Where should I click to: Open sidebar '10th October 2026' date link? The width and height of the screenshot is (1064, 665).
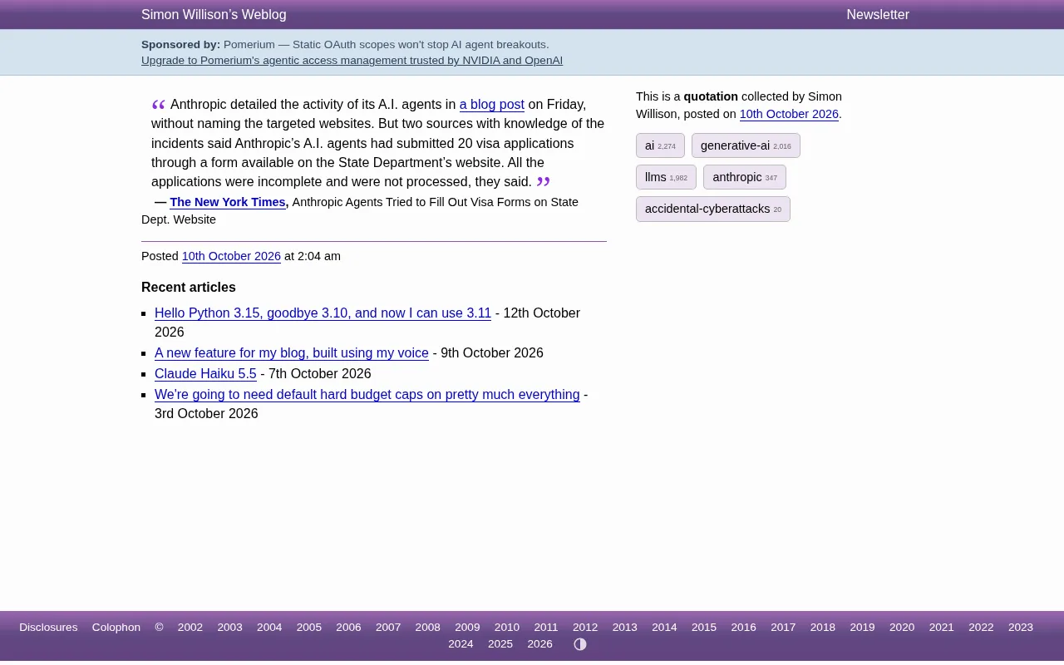tap(789, 115)
